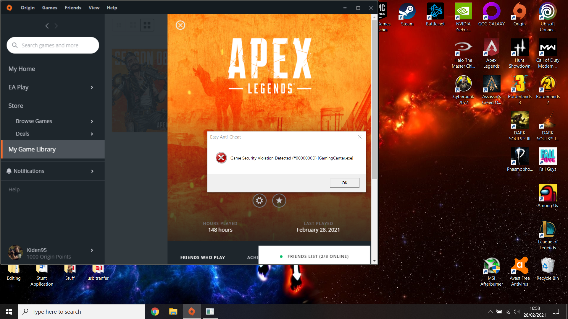
Task: Select the Avast Free Antivirus icon
Action: [x=519, y=272]
